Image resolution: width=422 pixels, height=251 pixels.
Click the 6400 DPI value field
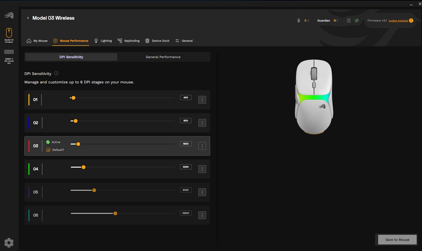(186, 190)
